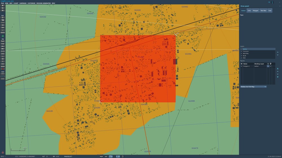Open the Briefing clipboard icon under MIS
Viewport: 282px width, 158px height.
pyautogui.click(x=3, y=18)
